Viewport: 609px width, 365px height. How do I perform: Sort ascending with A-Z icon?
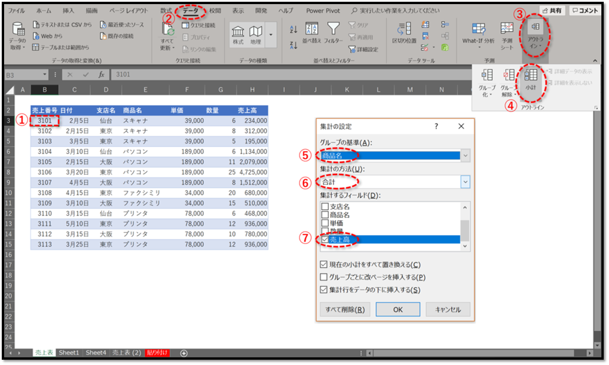pos(294,29)
